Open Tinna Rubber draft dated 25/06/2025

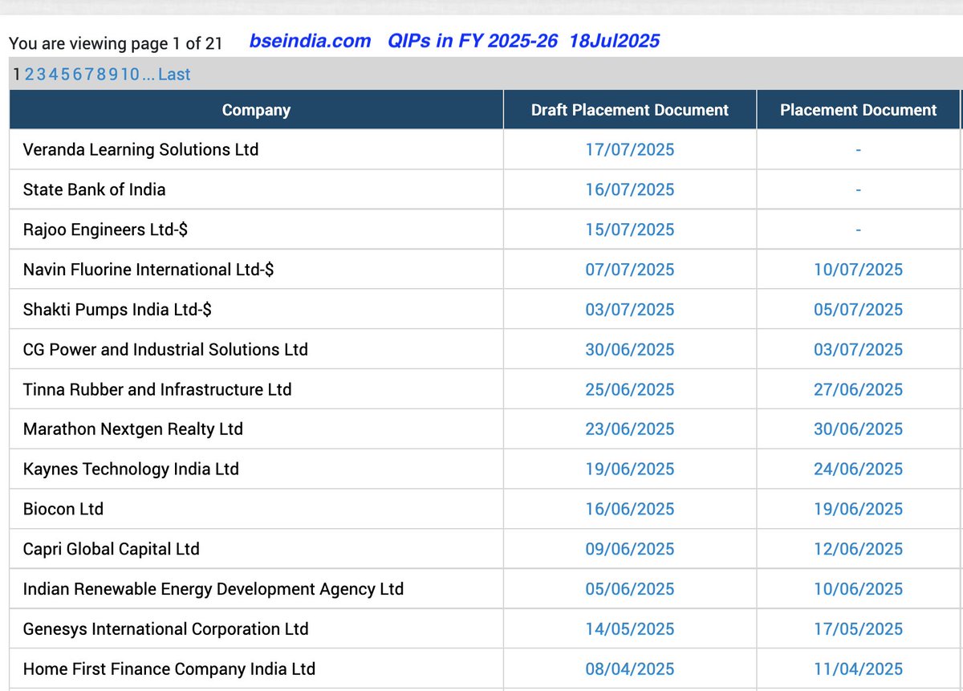click(x=630, y=390)
